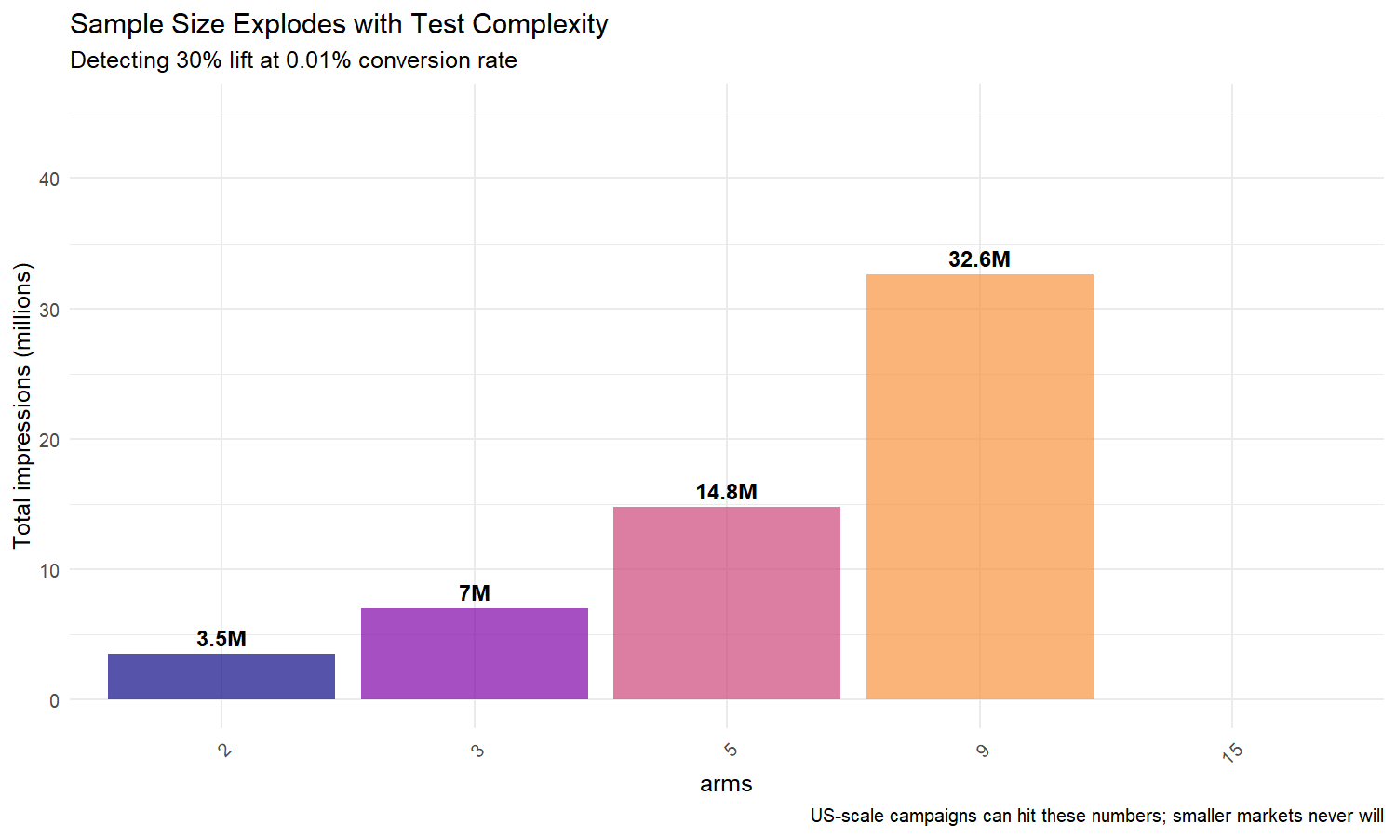Select the purple 7M bar
Viewport: 1396px width, 837px height.
tap(475, 653)
